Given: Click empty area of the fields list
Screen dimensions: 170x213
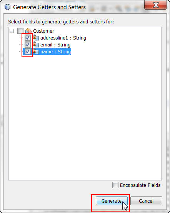Looking at the screenshot, I should click(x=85, y=117).
